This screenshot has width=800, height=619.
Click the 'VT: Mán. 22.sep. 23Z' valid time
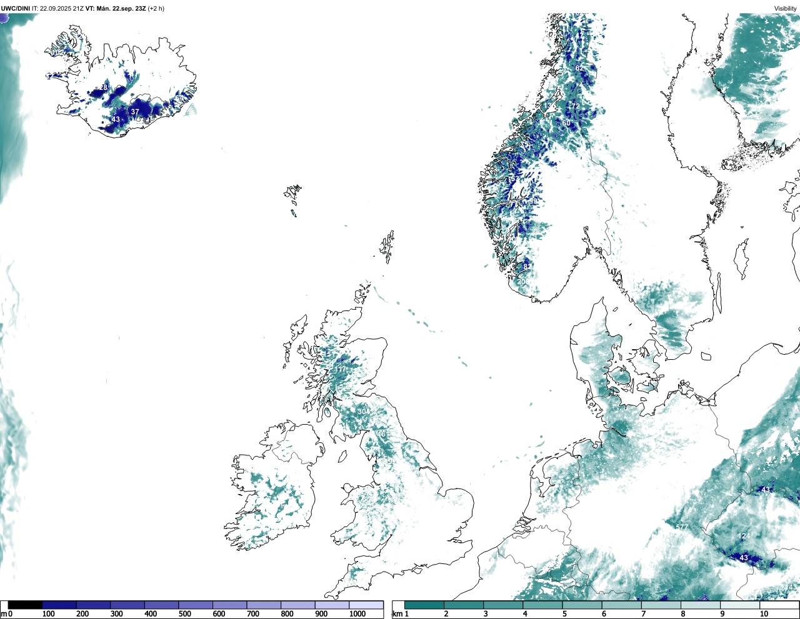[116, 9]
